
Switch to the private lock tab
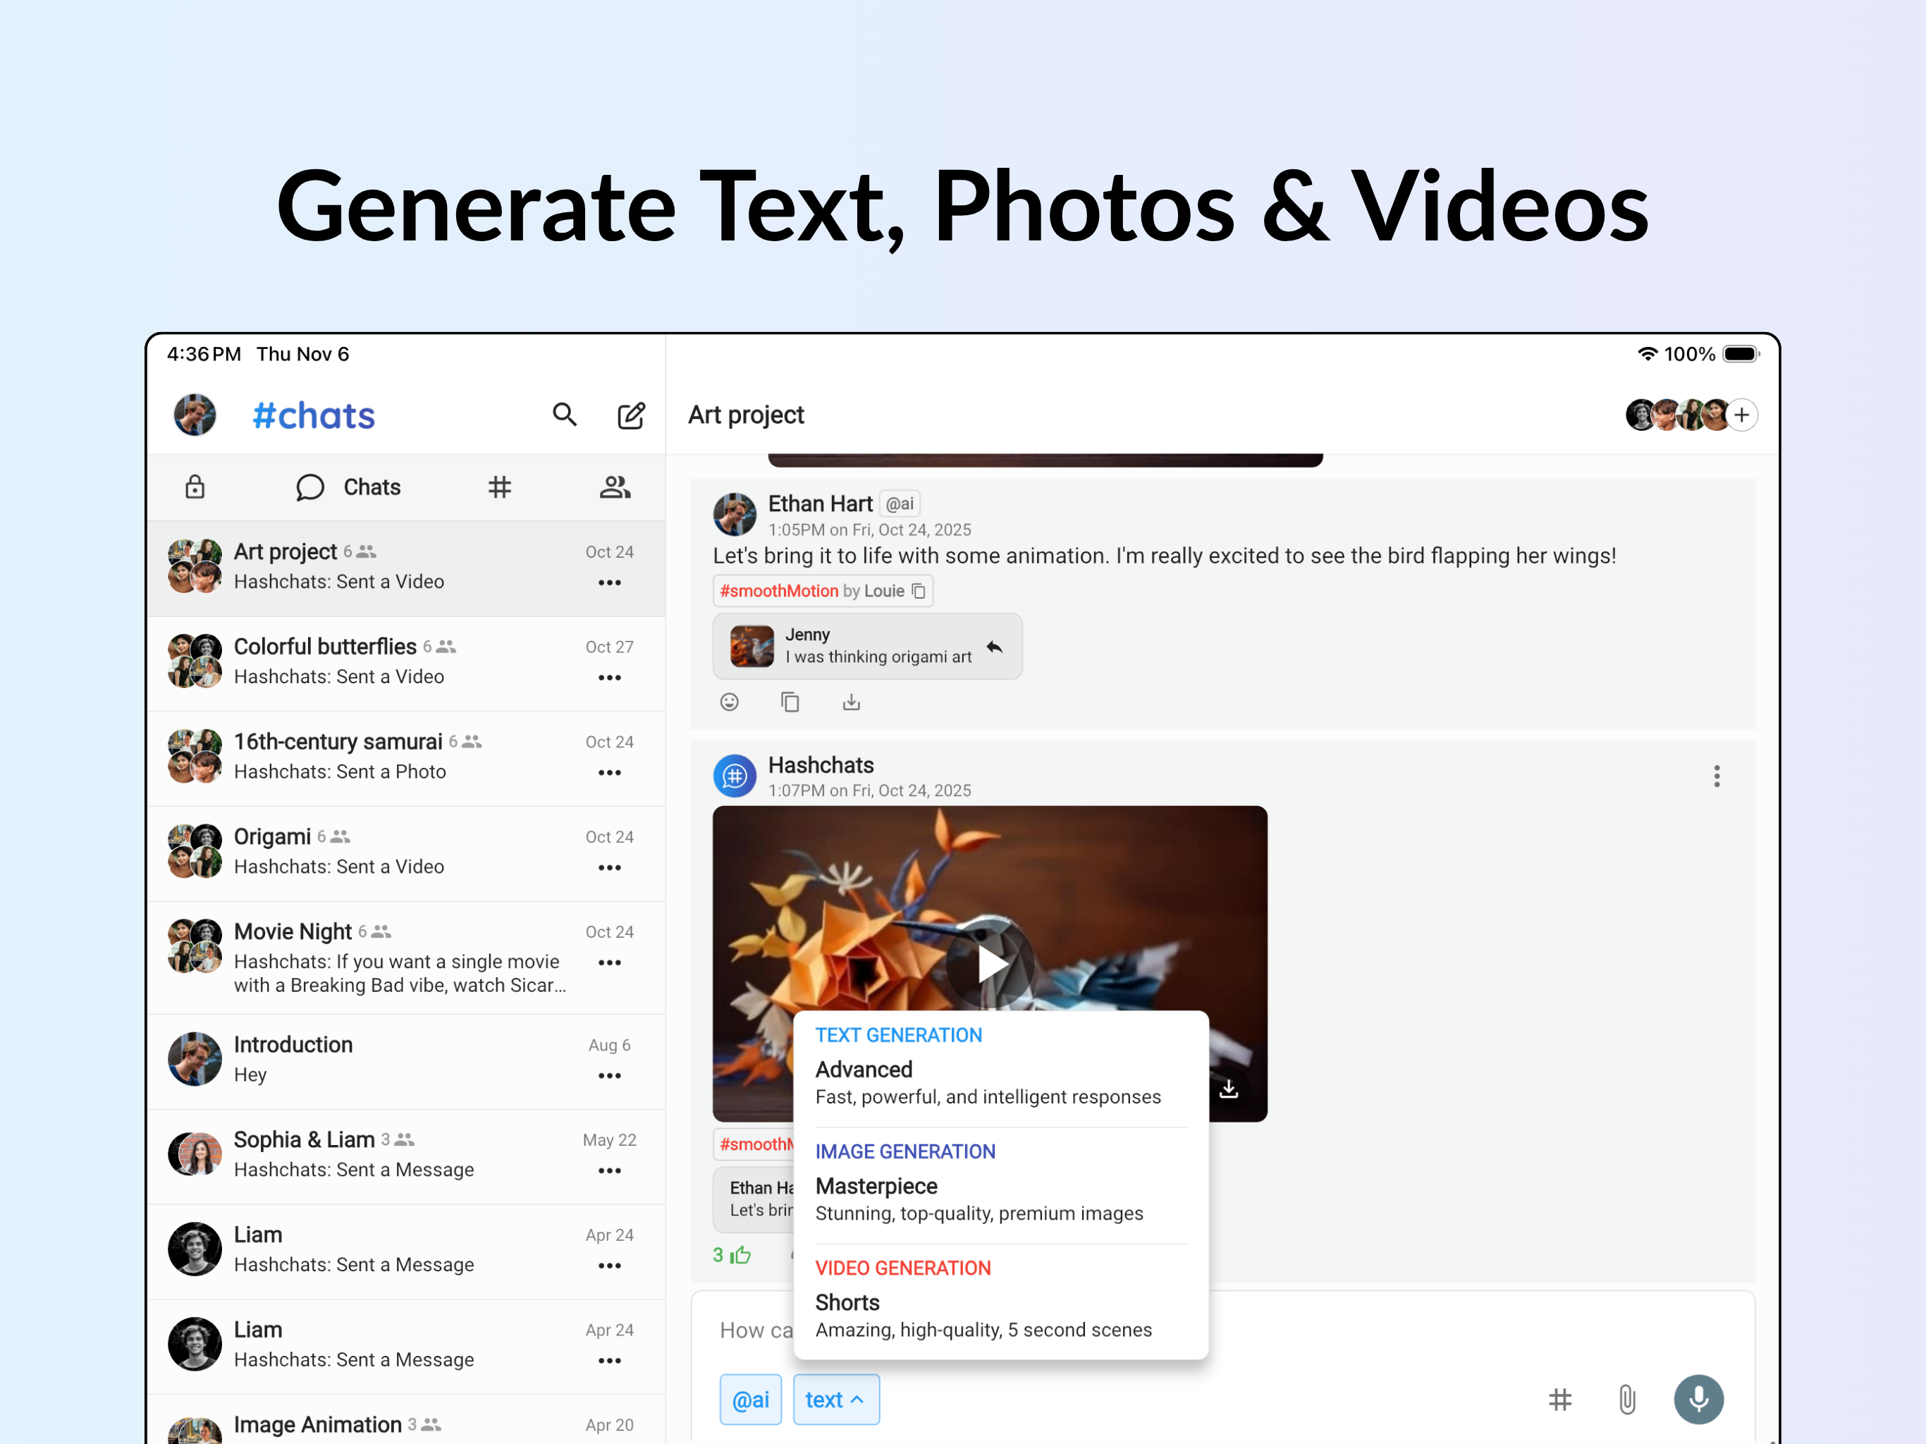[x=195, y=487]
